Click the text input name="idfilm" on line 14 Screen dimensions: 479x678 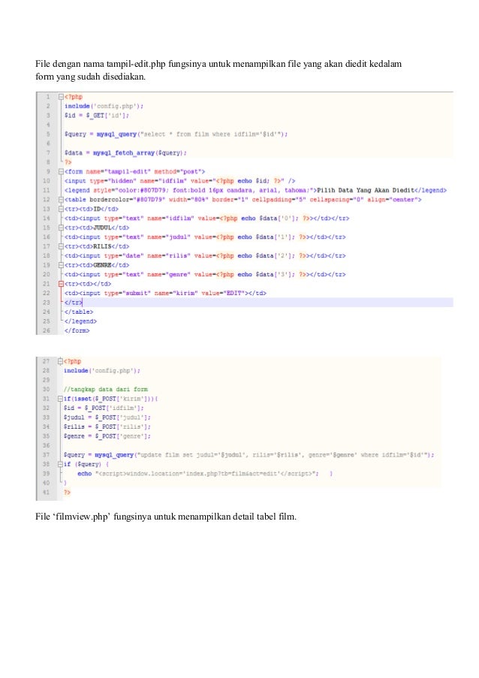point(206,218)
